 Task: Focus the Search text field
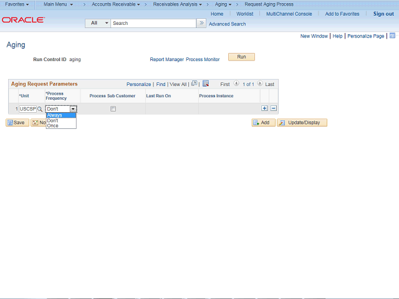153,23
